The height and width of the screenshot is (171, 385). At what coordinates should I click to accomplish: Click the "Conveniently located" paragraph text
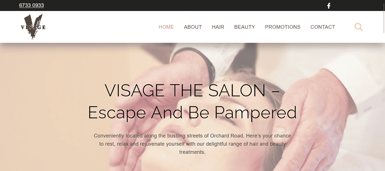(192, 144)
